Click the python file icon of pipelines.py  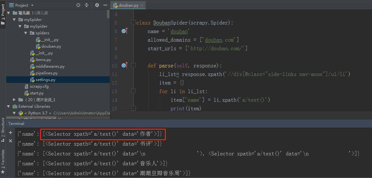click(32, 73)
